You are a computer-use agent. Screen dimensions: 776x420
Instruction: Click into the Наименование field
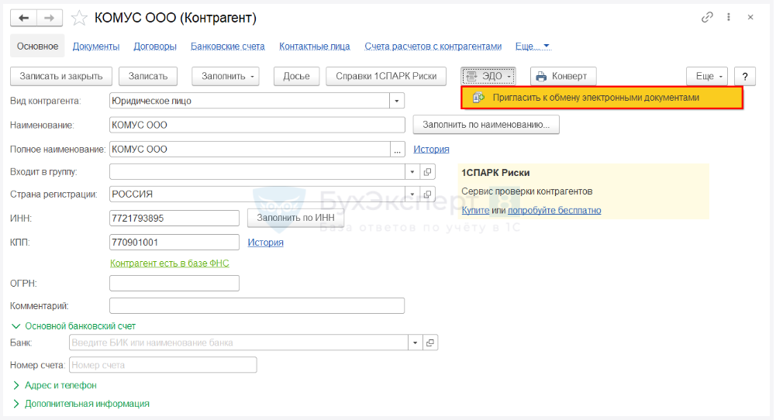(x=257, y=126)
